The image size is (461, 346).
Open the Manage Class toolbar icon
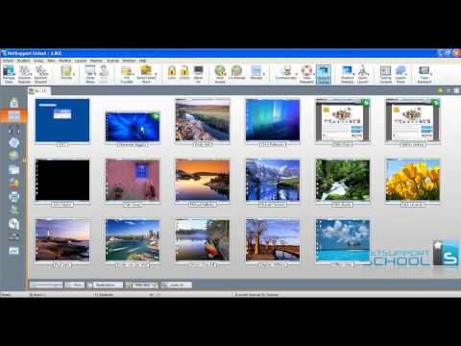coord(9,74)
